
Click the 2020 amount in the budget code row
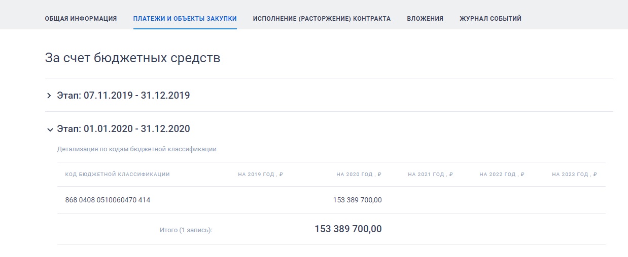click(x=357, y=200)
